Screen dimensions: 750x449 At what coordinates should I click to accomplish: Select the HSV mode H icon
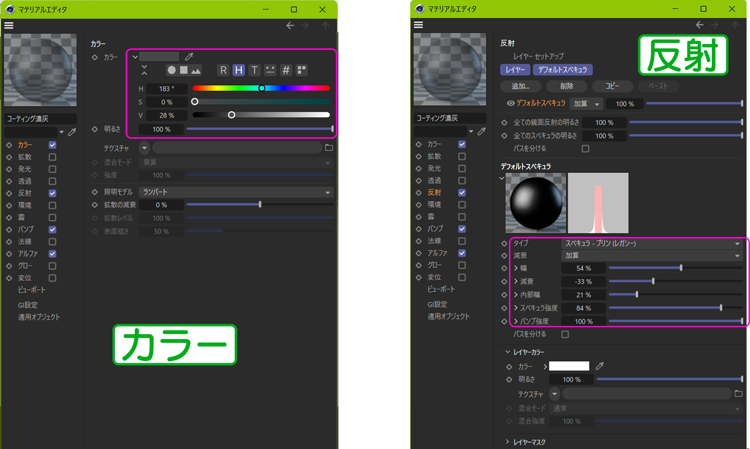(x=239, y=70)
